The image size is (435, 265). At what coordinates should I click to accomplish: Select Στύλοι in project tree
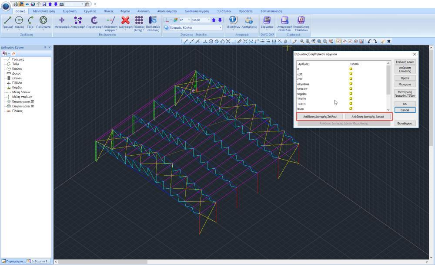[x=17, y=78]
